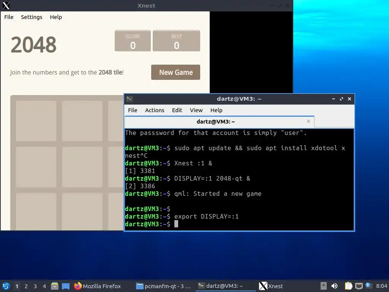The height and width of the screenshot is (292, 389).
Task: Open the volume control tray icon
Action: [334, 286]
